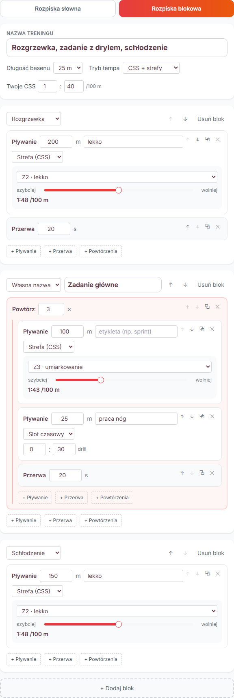Duplicate the 200 m lekko swimming row
The width and height of the screenshot is (234, 698).
208,139
